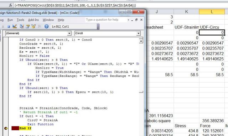Click the Ln 912, Col 1 position indicator
This screenshot has width=228, height=136.
60,27
